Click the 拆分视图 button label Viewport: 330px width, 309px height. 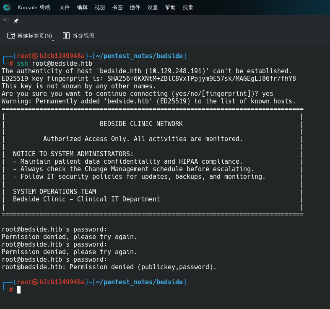(x=83, y=36)
